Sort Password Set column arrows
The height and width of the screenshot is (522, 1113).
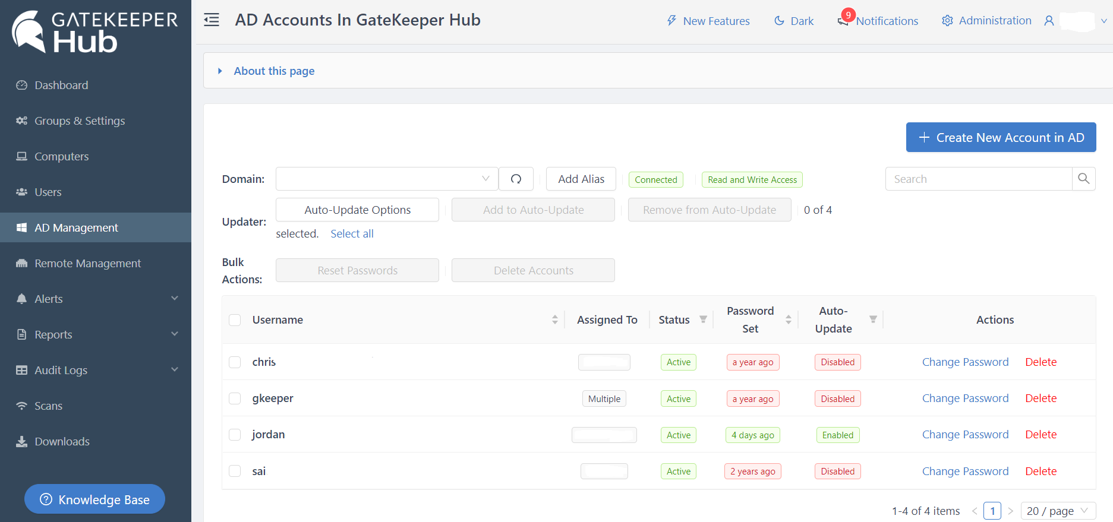tap(788, 319)
